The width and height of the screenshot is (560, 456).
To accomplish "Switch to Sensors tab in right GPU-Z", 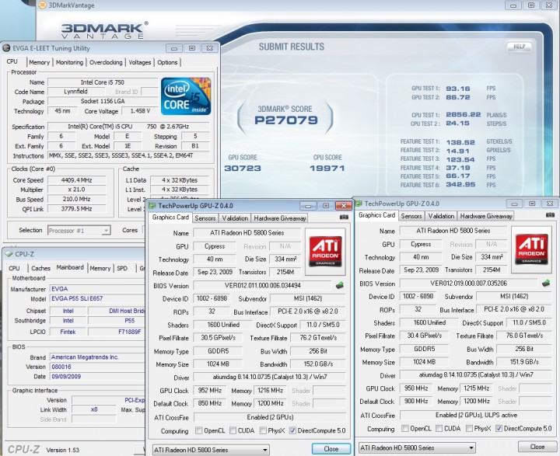I will (x=411, y=216).
